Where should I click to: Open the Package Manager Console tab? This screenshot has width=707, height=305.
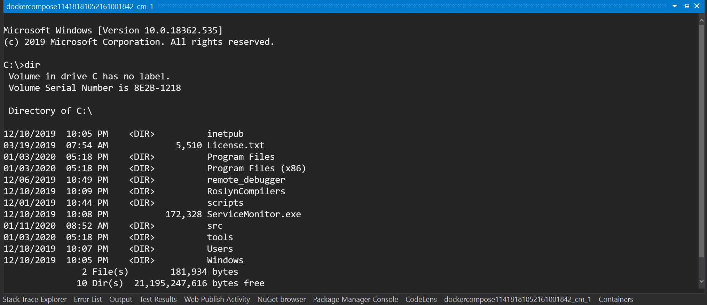coord(355,299)
